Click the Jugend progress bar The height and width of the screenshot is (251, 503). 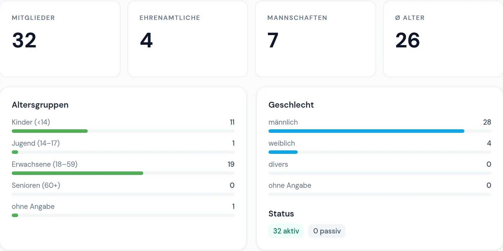pos(123,152)
